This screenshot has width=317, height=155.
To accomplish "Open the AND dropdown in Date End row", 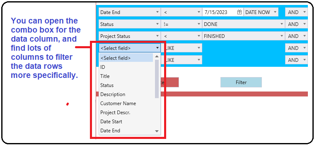I will tap(296, 12).
